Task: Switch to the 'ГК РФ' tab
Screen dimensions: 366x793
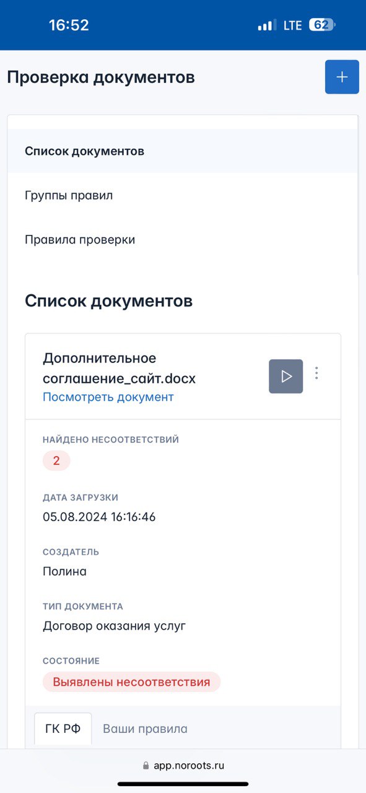Action: point(64,729)
